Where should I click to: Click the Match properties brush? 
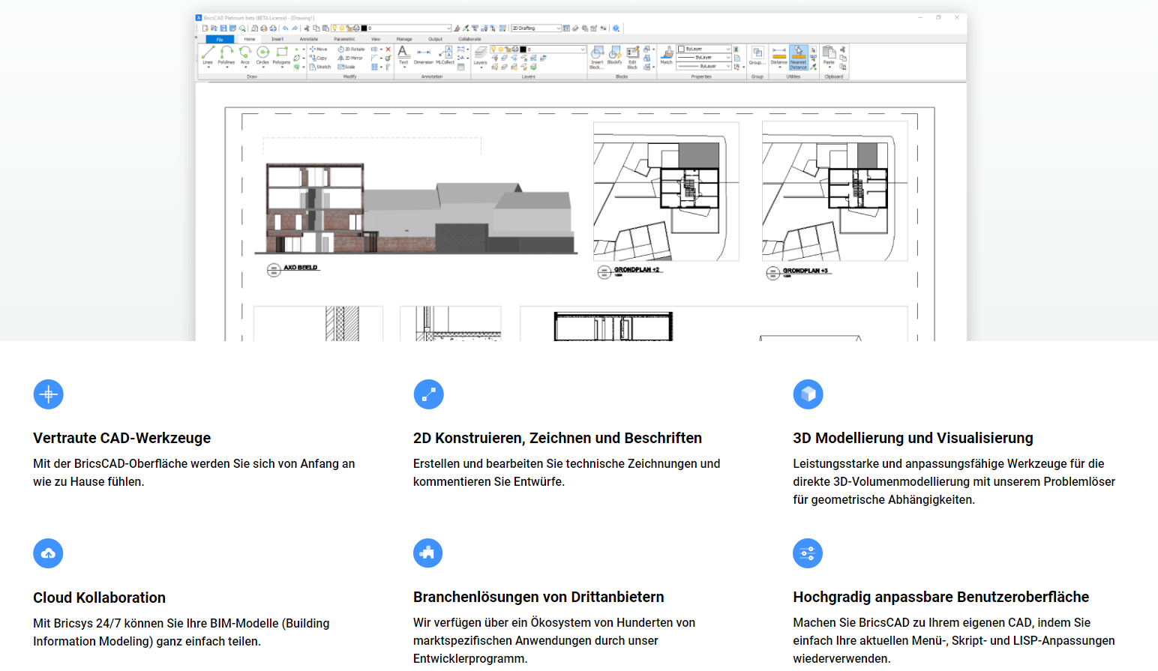666,55
